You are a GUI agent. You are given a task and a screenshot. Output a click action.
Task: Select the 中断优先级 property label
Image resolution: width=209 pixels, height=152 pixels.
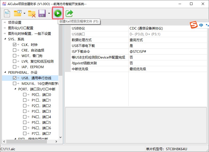80,69
